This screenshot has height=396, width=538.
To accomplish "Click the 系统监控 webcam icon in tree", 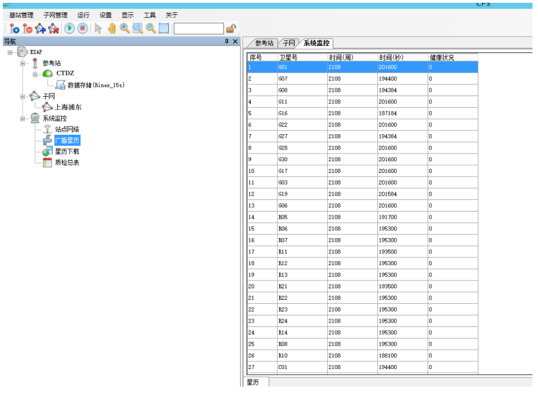I will tap(35, 118).
